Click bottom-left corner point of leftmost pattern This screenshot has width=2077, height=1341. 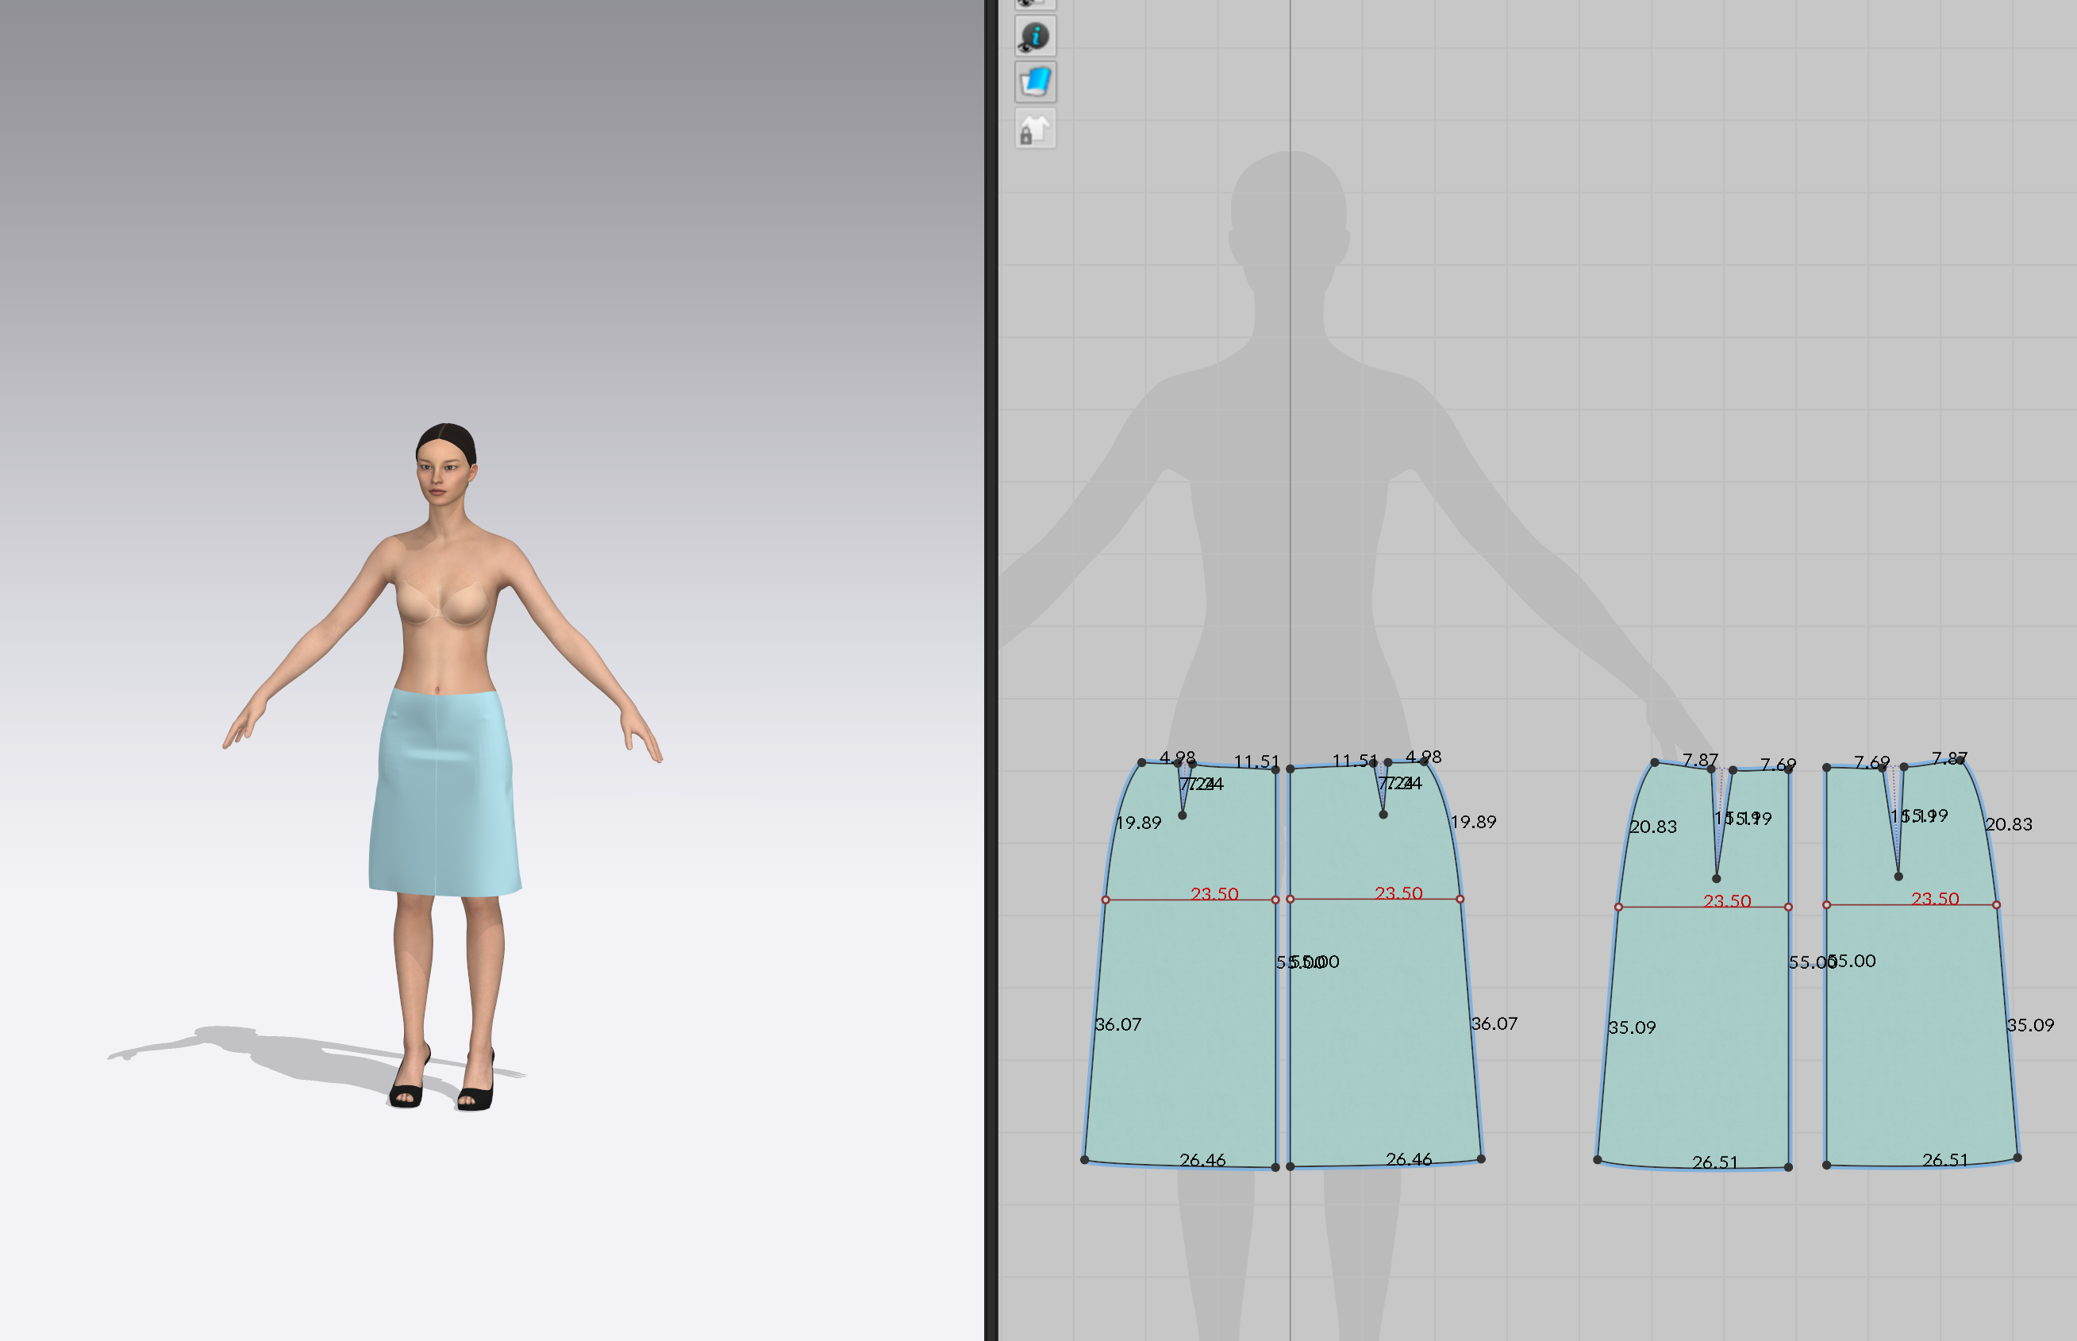pos(1085,1160)
